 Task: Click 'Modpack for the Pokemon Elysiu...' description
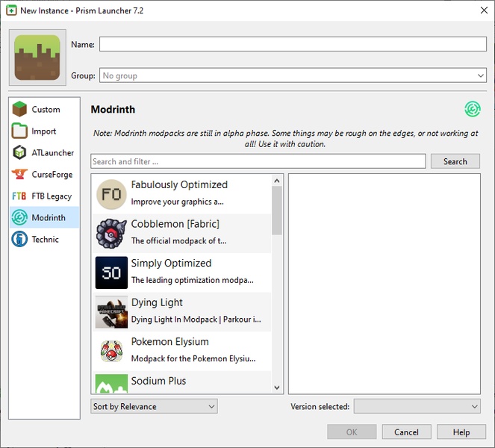pyautogui.click(x=193, y=358)
